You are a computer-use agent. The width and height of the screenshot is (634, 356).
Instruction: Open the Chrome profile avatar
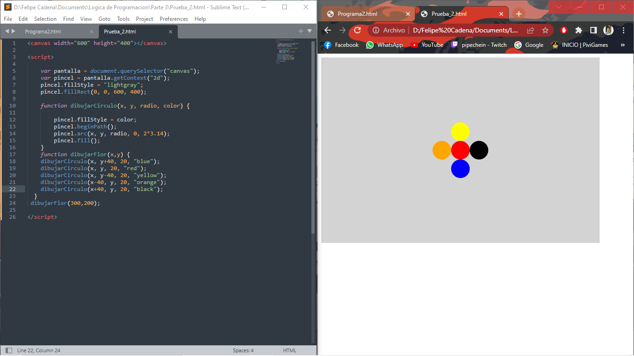tap(608, 30)
